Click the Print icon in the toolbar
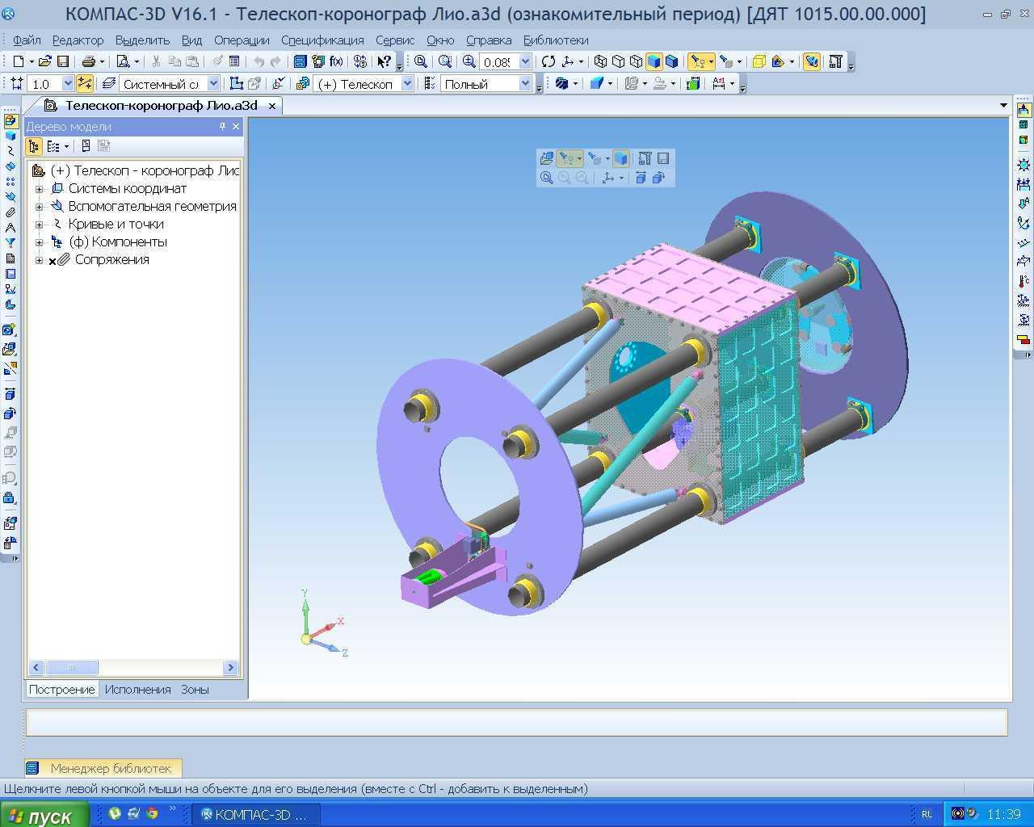 click(x=88, y=61)
